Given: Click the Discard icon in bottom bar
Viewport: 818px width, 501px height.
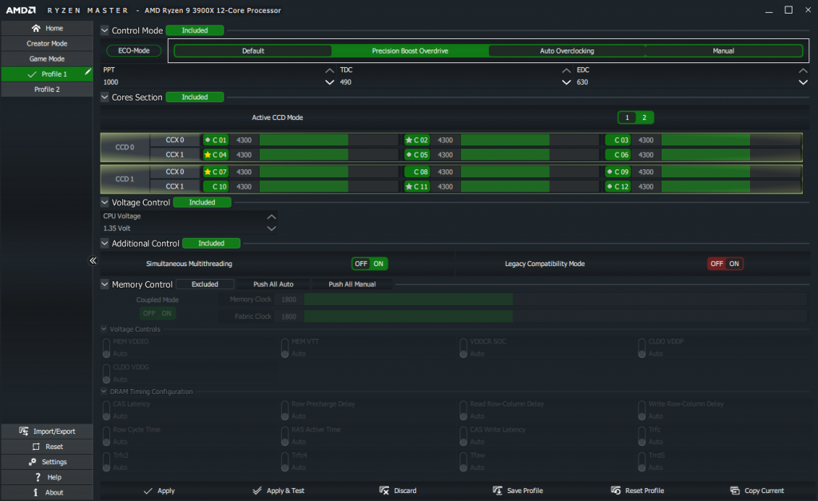Looking at the screenshot, I should tap(384, 491).
